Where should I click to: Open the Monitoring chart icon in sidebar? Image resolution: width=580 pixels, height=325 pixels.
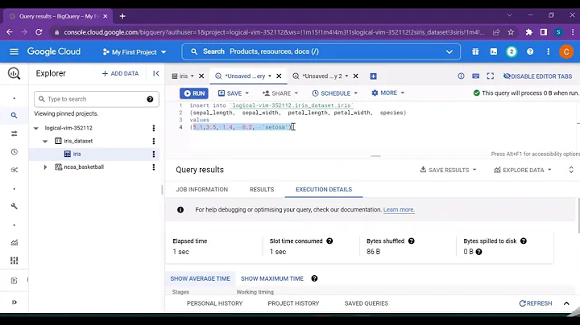14,243
